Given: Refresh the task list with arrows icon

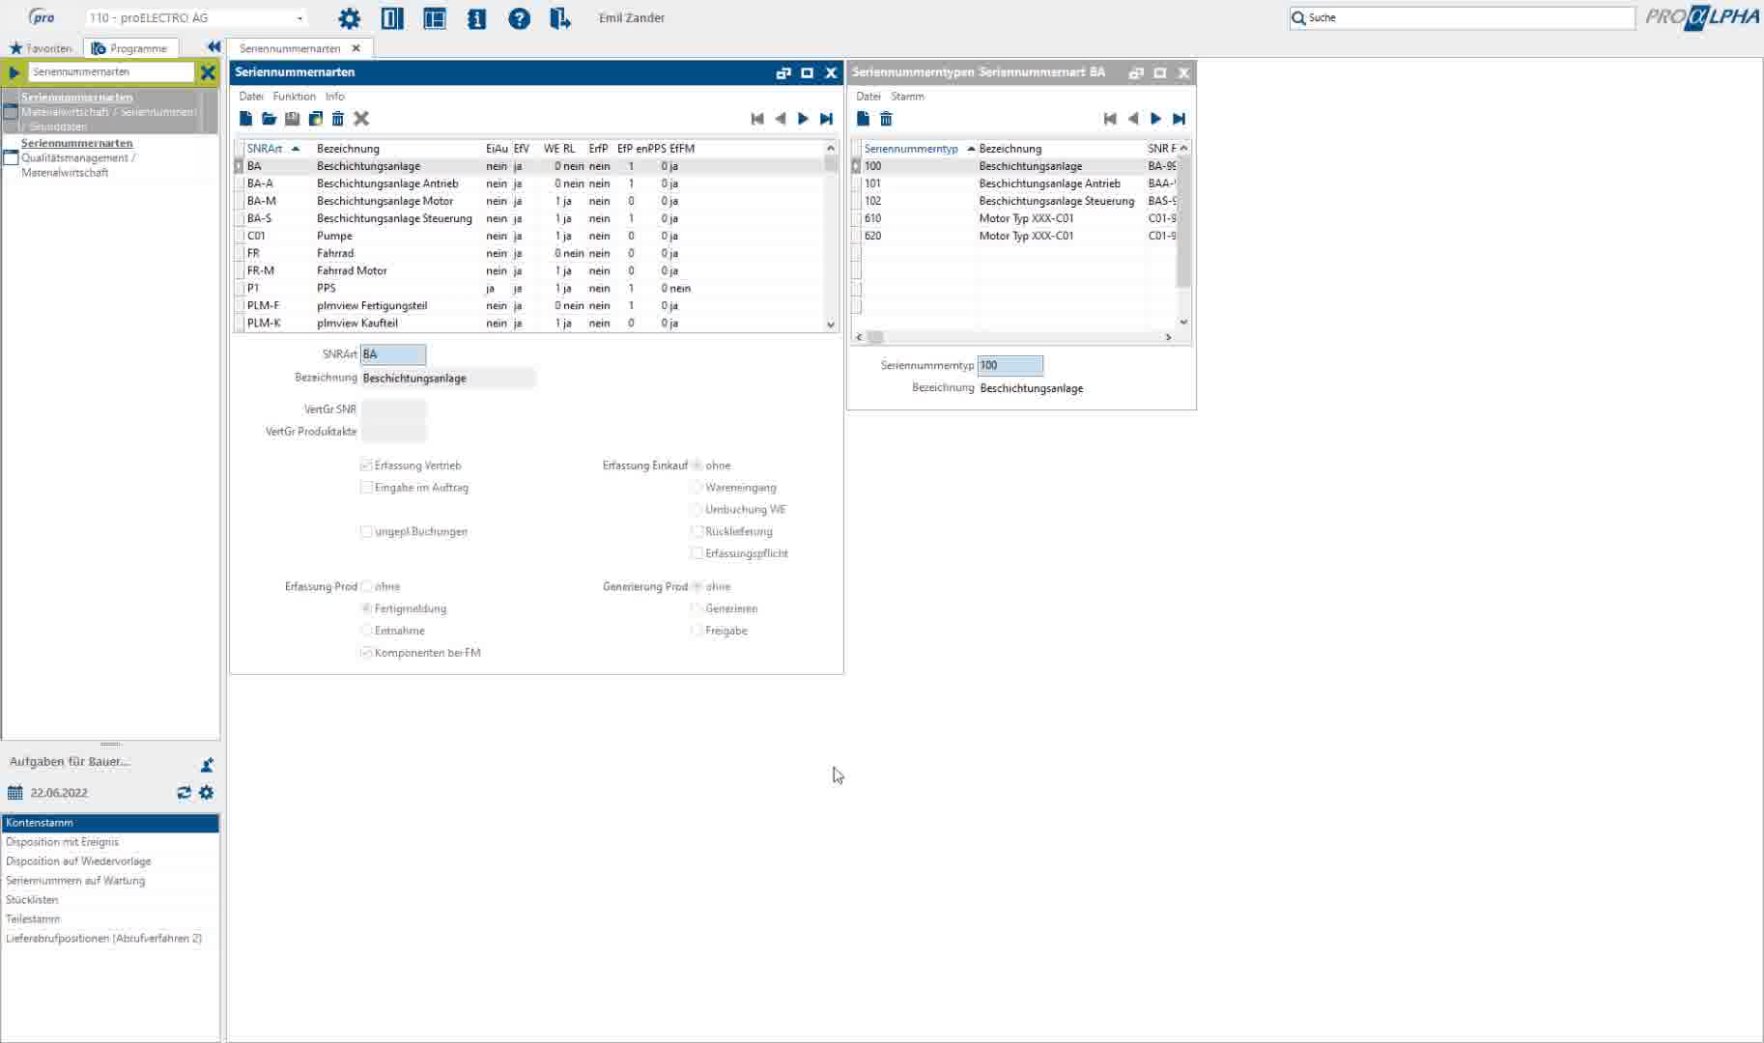Looking at the screenshot, I should coord(184,793).
